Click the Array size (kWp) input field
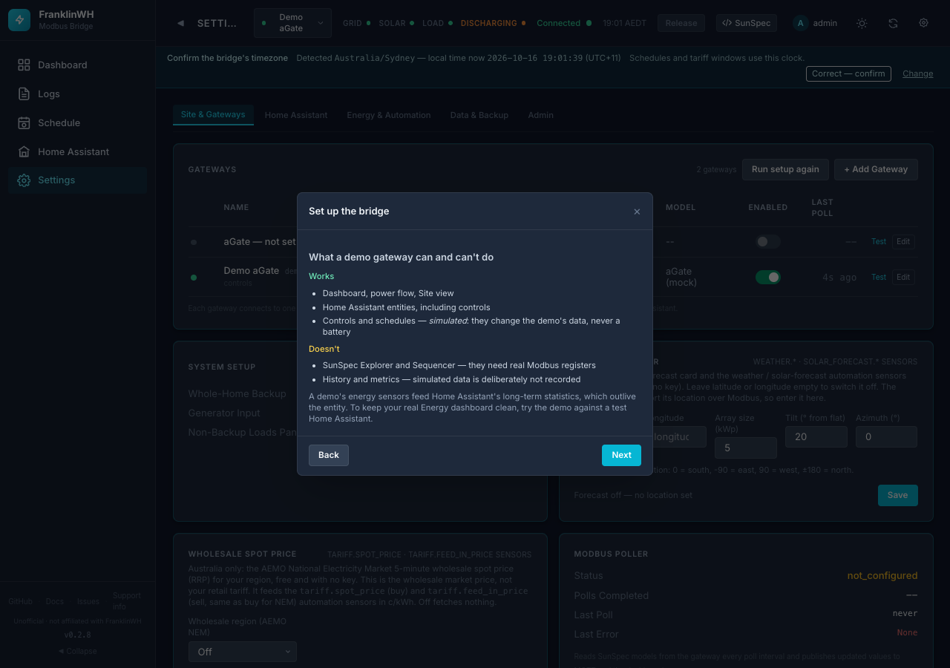 coord(746,448)
